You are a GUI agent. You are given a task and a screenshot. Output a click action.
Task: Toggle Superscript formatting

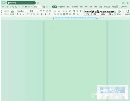(31, 14)
